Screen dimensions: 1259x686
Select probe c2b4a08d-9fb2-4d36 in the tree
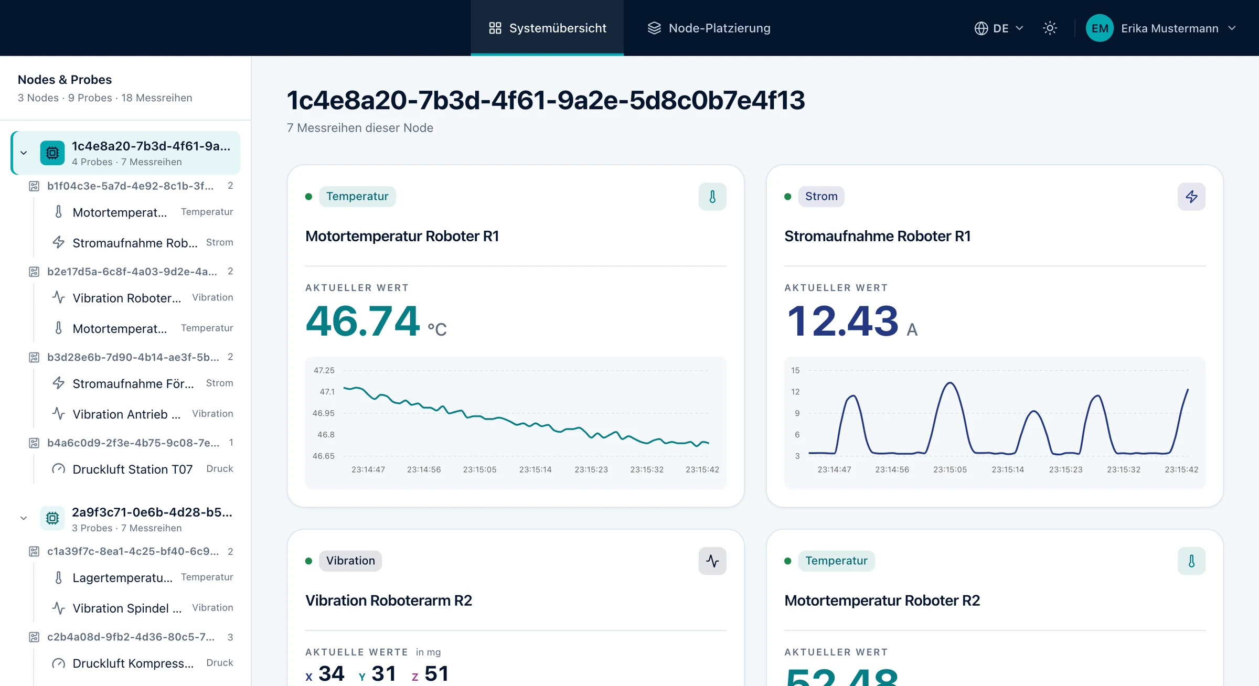[x=131, y=637]
